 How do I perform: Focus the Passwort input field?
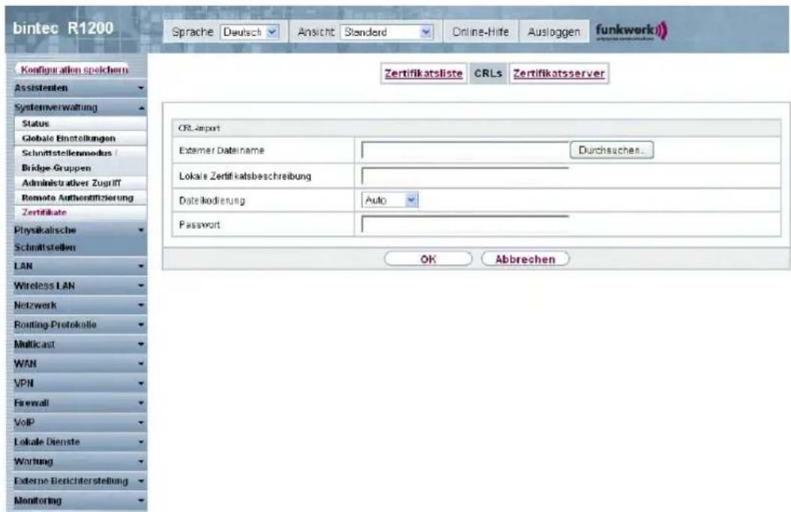(x=465, y=225)
